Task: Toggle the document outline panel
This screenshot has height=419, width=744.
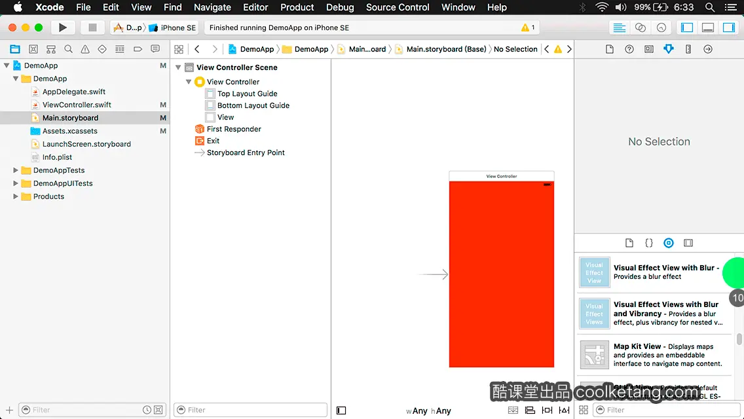Action: pyautogui.click(x=341, y=410)
